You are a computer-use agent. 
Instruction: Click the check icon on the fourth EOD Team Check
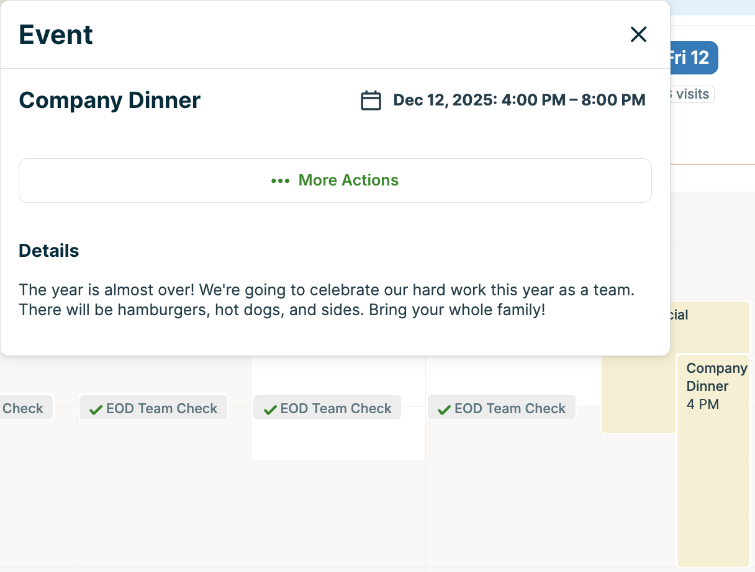click(445, 408)
